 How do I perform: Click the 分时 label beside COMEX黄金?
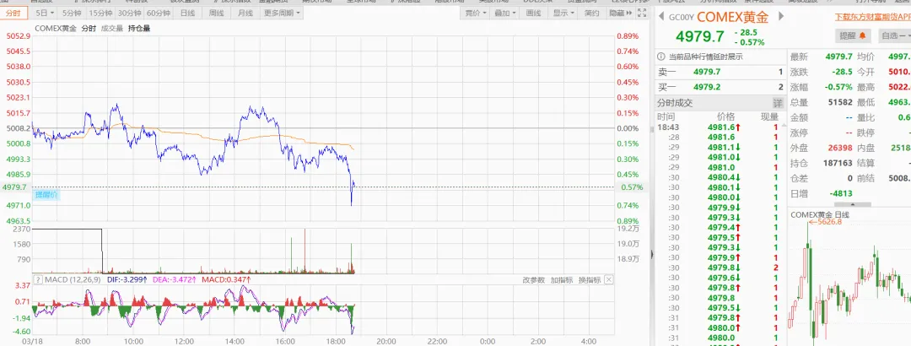pyautogui.click(x=89, y=28)
